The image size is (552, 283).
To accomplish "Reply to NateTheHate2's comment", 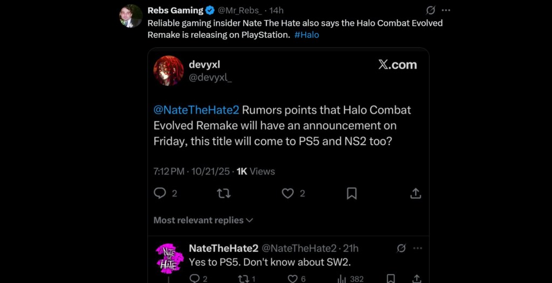I will click(195, 279).
